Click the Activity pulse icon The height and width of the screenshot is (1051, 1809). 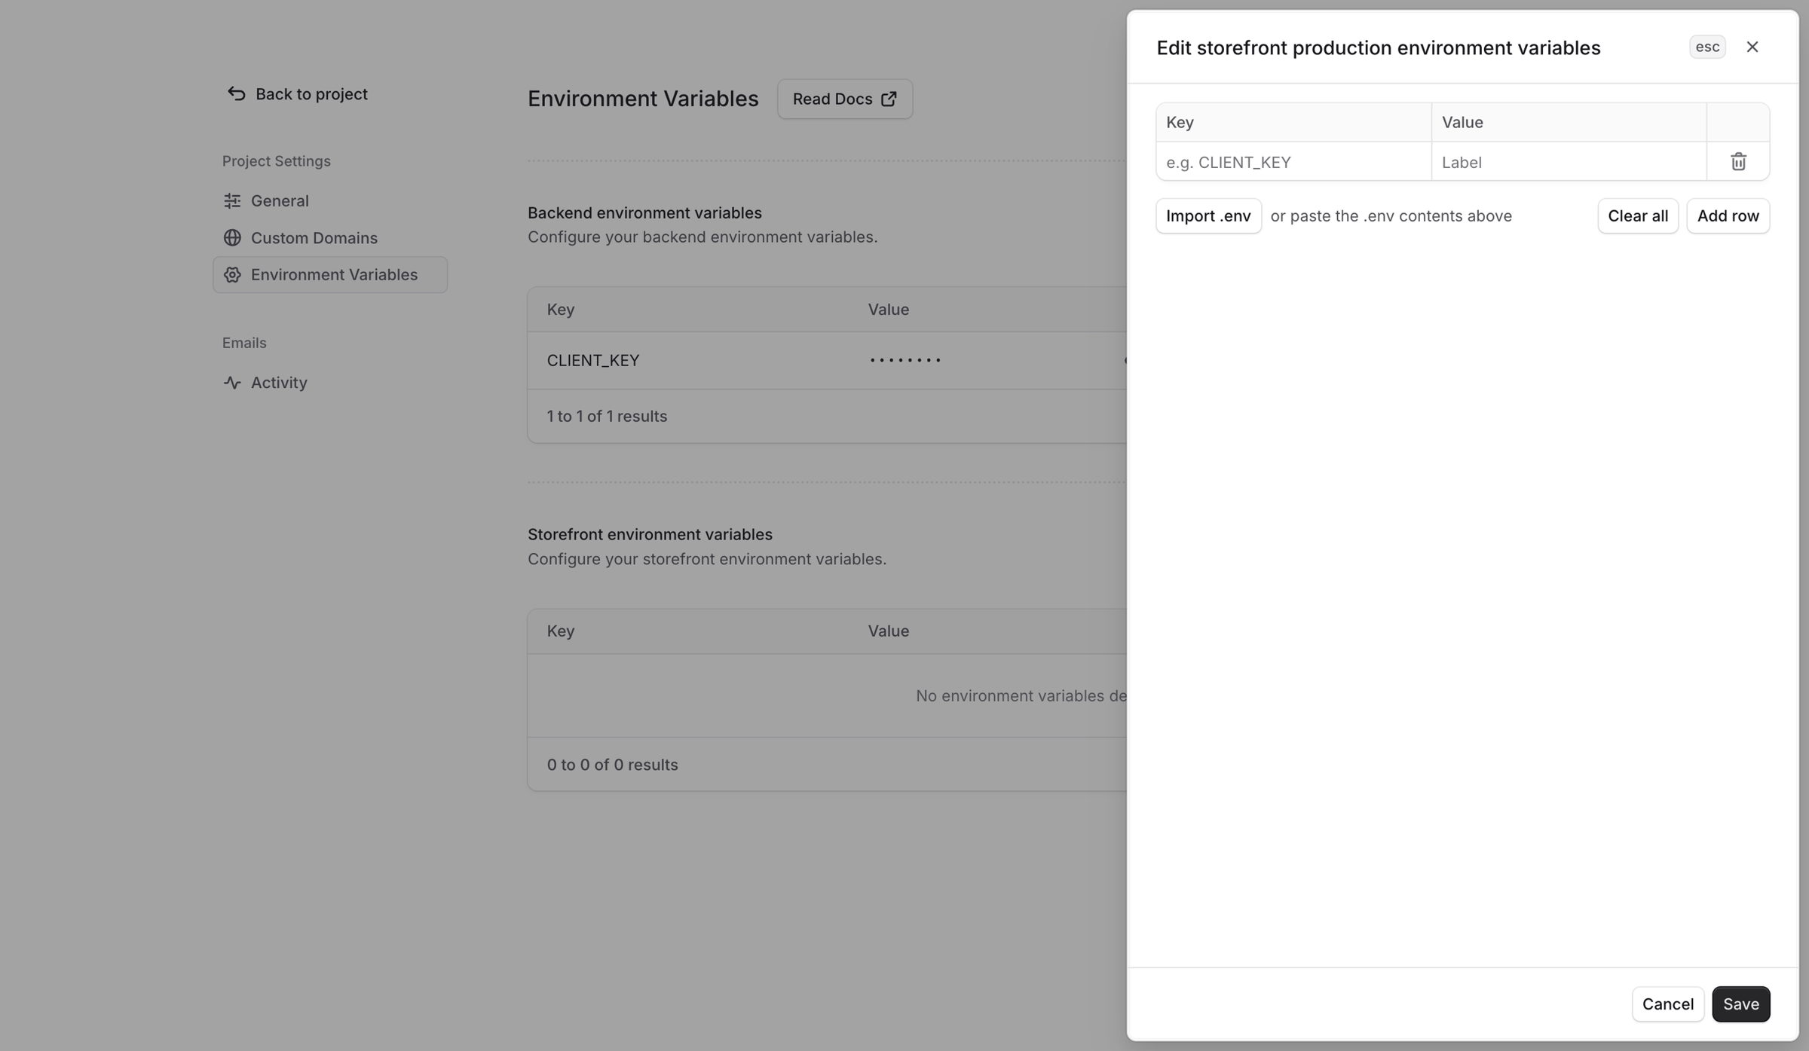232,383
